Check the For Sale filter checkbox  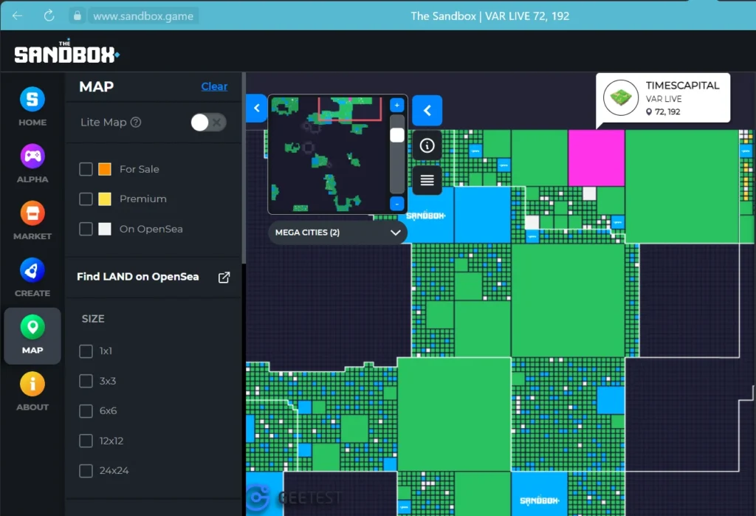tap(86, 169)
